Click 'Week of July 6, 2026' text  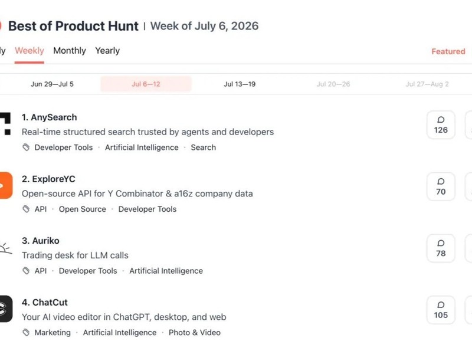(x=204, y=26)
